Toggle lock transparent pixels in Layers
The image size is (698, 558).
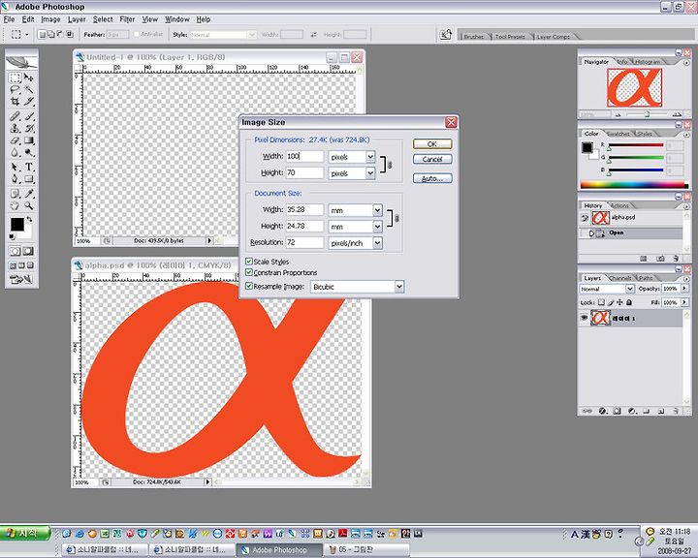[601, 302]
